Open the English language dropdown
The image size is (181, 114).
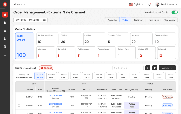(137, 4)
